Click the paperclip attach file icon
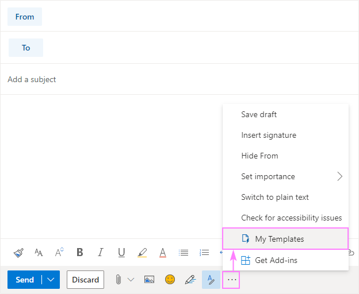This screenshot has height=294, width=359. click(119, 280)
